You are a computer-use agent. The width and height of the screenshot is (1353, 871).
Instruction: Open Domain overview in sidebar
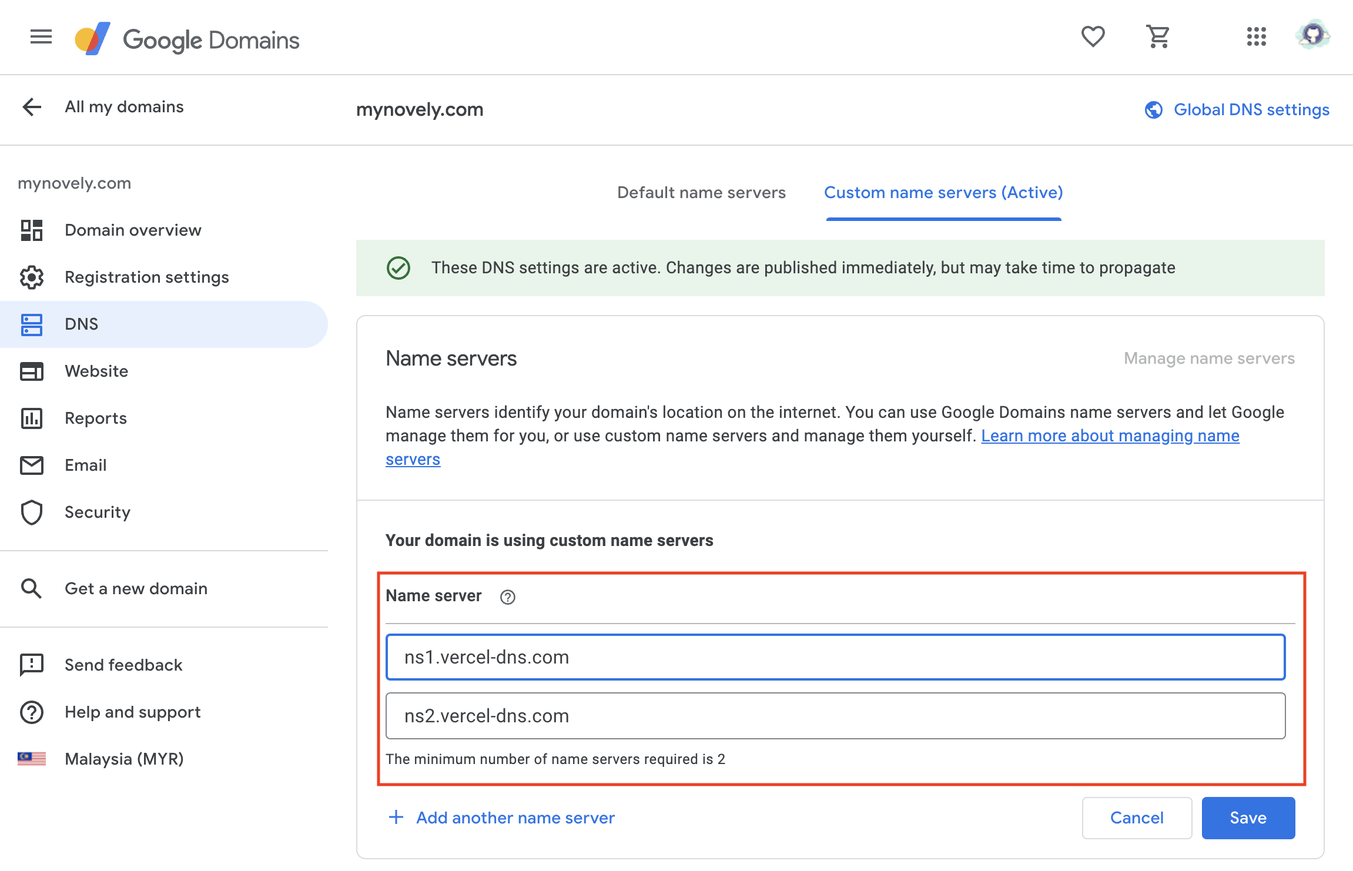point(133,230)
